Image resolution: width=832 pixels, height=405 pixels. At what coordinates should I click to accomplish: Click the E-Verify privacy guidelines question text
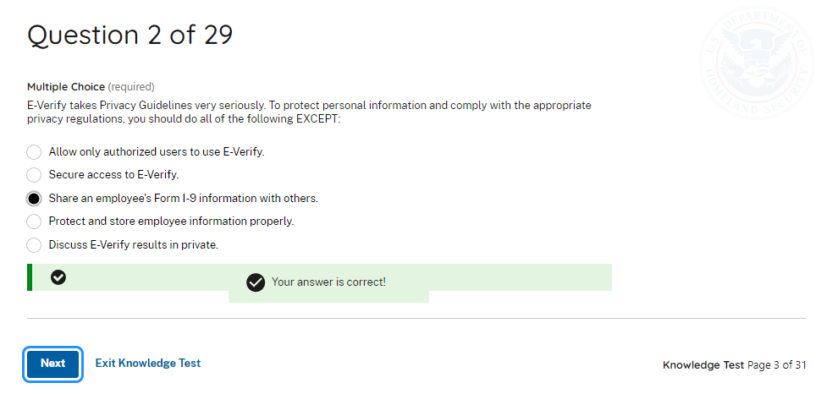309,112
